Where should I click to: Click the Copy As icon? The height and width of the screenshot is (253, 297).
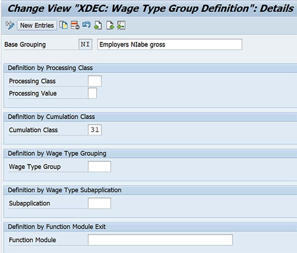tap(64, 25)
